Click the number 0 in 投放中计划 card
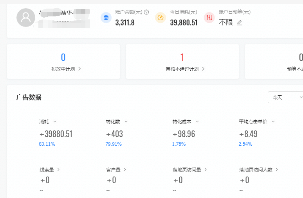 point(63,57)
